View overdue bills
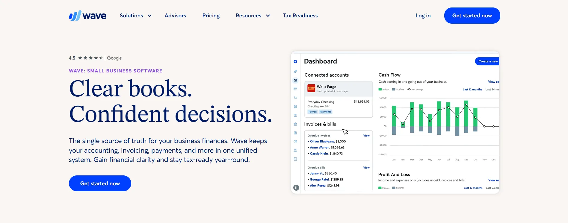Viewport: 568px width, 223px height. pyautogui.click(x=366, y=168)
